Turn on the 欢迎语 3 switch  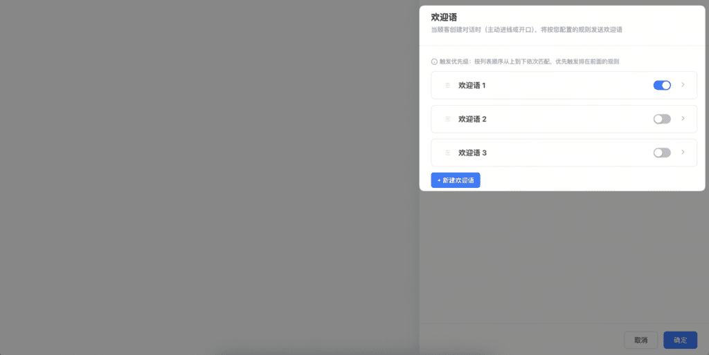click(x=662, y=153)
